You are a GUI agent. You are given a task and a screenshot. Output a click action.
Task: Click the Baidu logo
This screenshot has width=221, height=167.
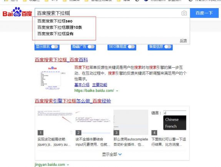(17, 12)
